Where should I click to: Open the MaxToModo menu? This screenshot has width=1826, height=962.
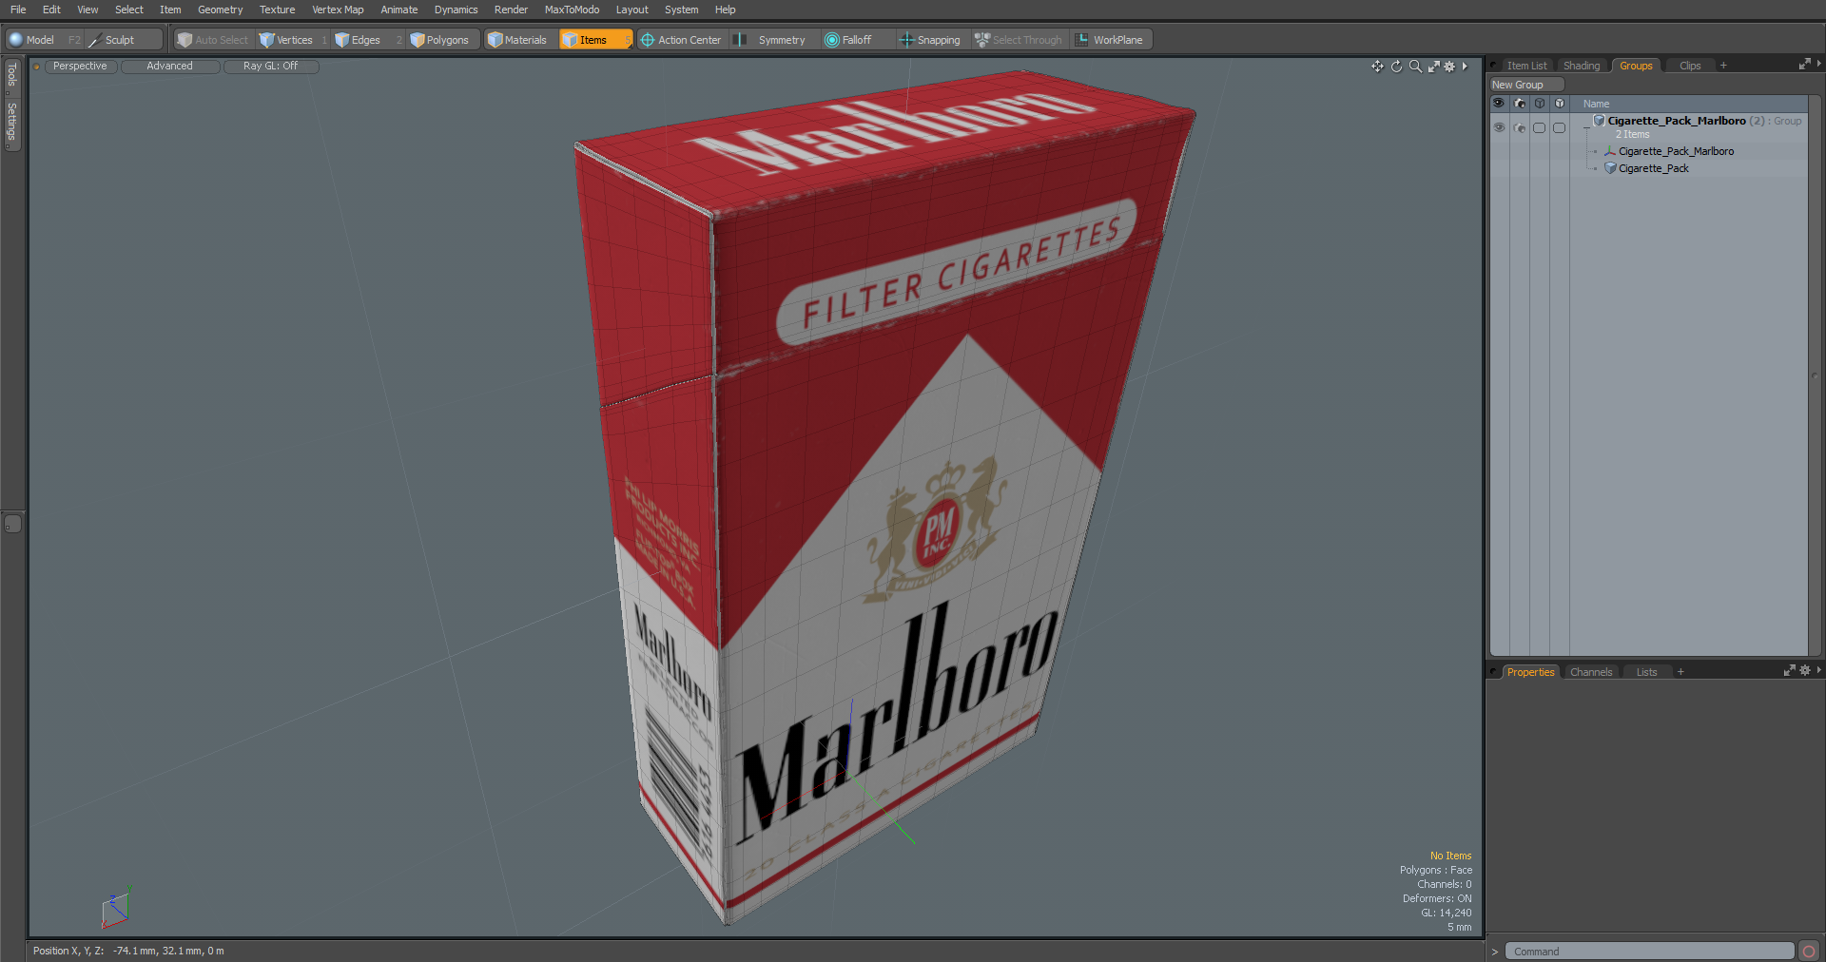tap(572, 10)
